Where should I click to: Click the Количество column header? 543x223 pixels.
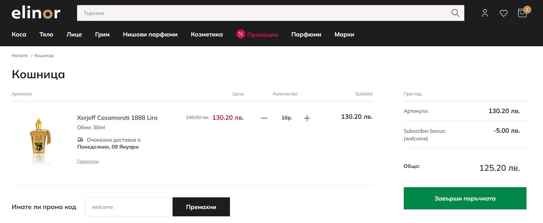(285, 94)
